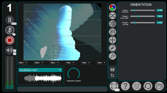Toggle the speaker volume mute

click(x=10, y=50)
